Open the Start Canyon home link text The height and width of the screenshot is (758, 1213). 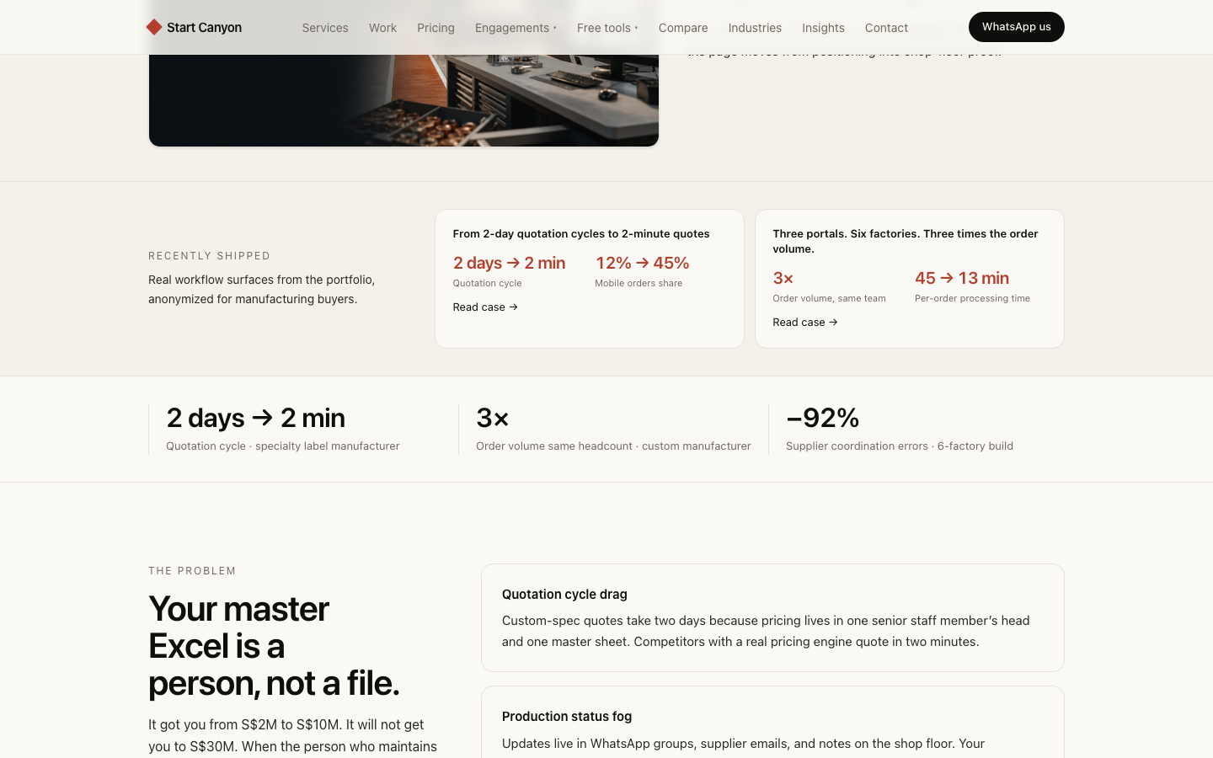click(x=204, y=27)
